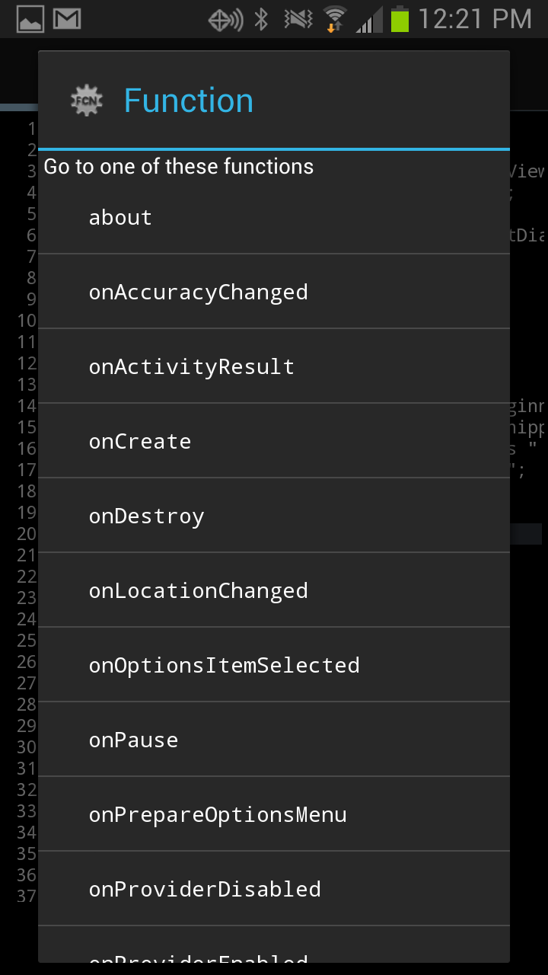Tap the clock showing 12:21 PM

pos(475,19)
